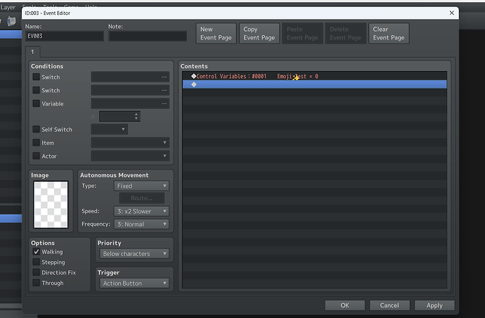Screen dimensions: 485x318
Task: Open the Speed dropdown showing x2 Slower
Action: [x=141, y=211]
